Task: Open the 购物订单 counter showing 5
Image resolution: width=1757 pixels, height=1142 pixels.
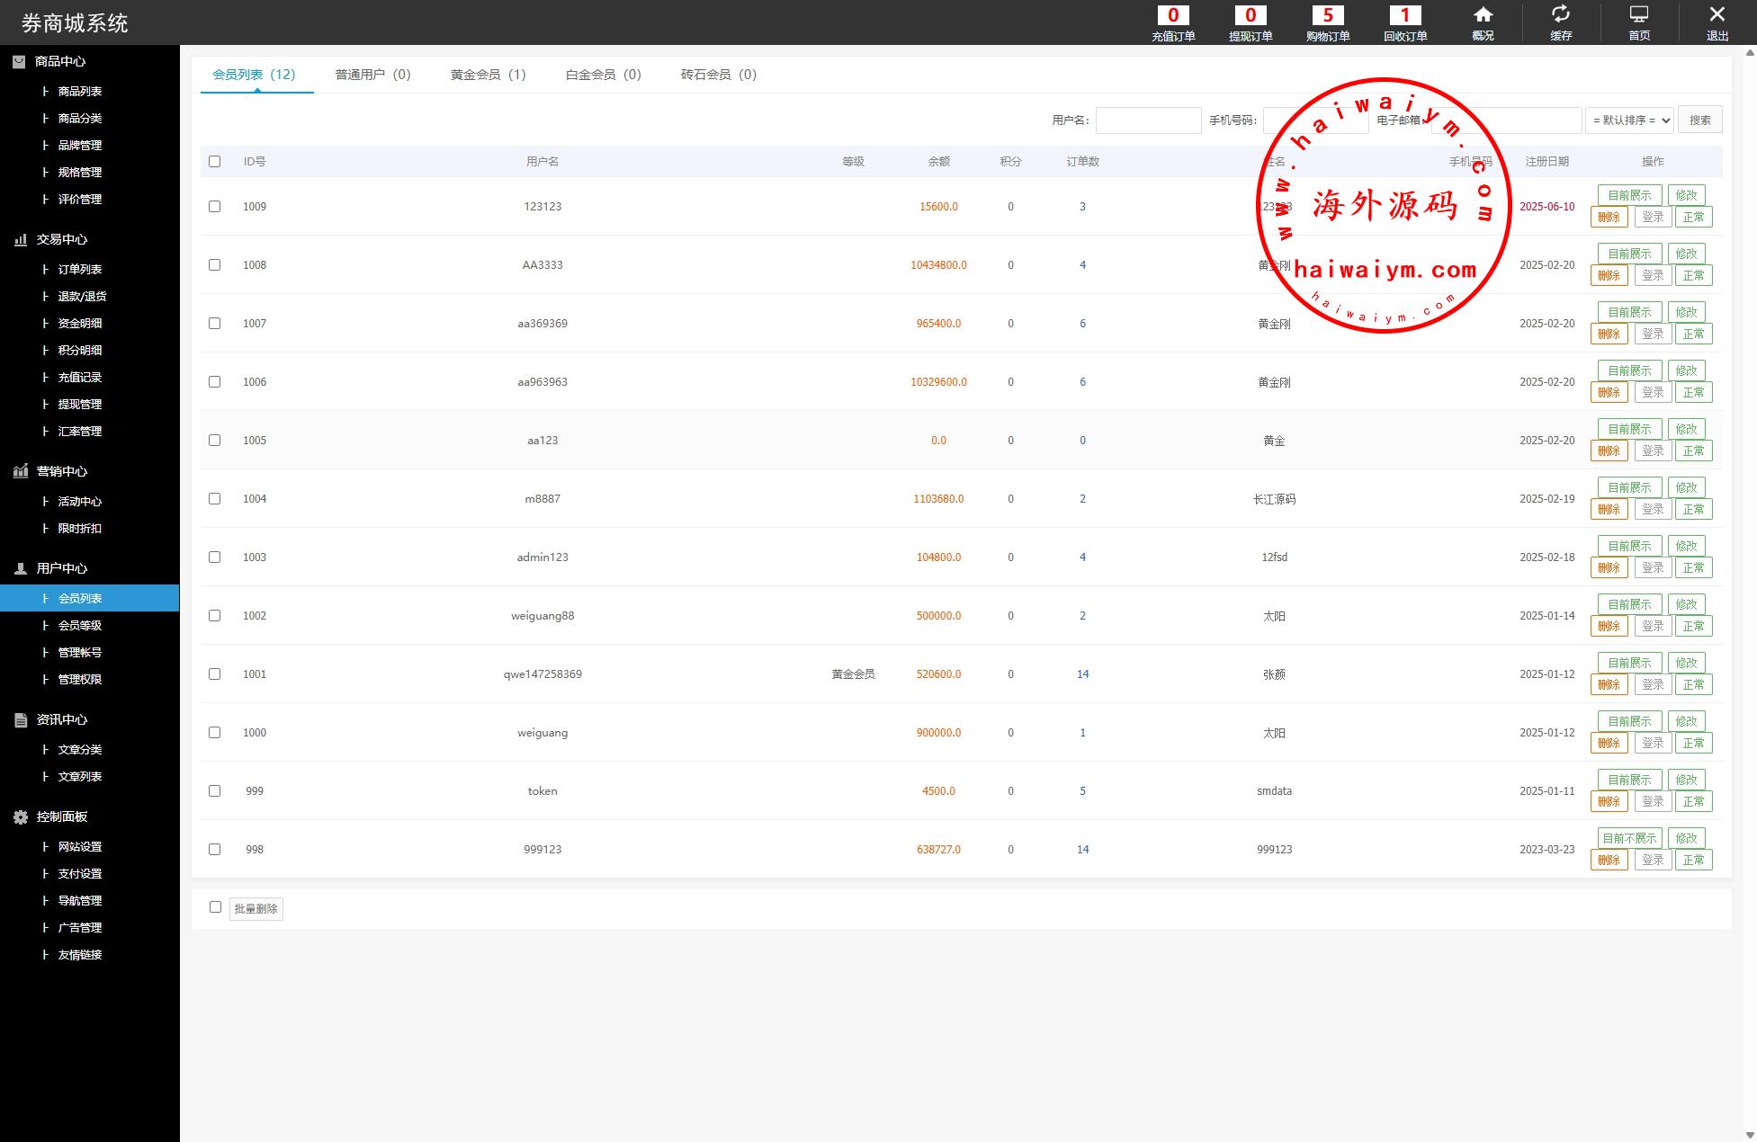Action: tap(1328, 15)
